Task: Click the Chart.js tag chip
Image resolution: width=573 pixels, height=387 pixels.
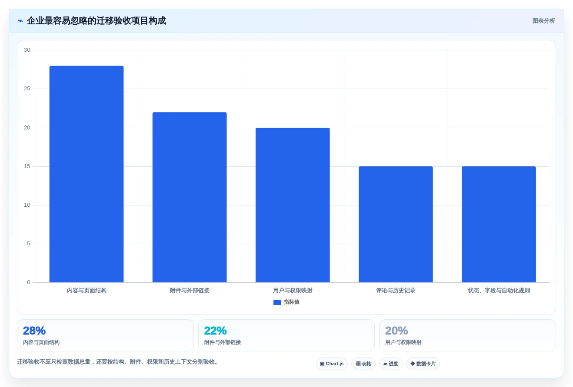Action: (332, 364)
